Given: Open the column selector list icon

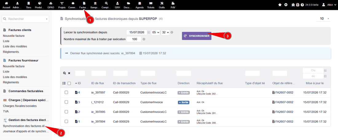Looking at the screenshot, I should [64, 83].
